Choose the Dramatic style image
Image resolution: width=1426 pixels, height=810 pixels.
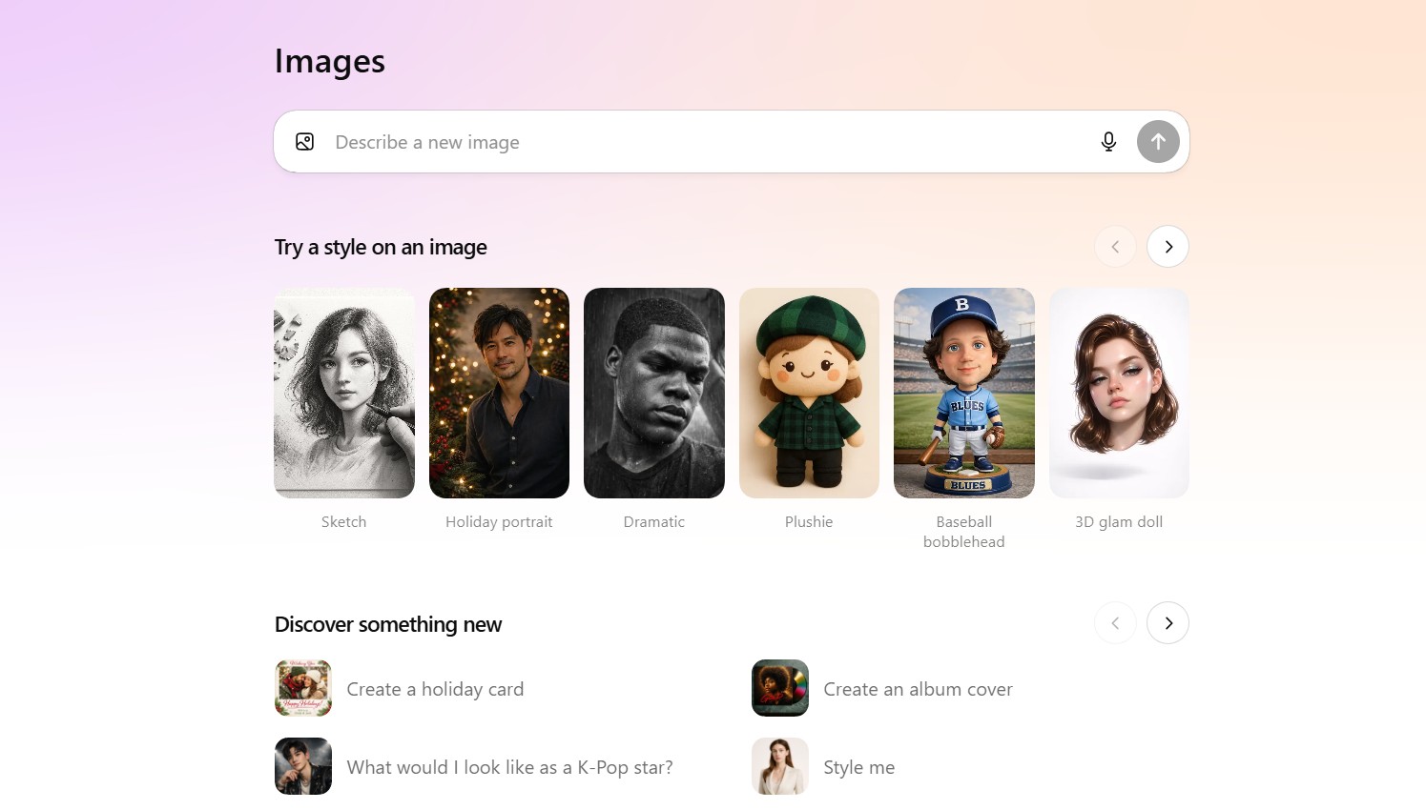(x=653, y=393)
